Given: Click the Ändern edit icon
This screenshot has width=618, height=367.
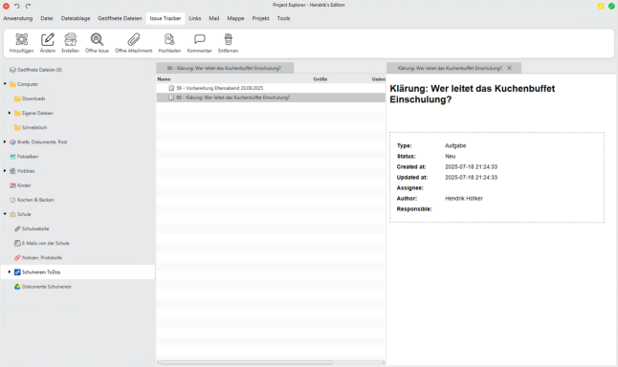Looking at the screenshot, I should (48, 39).
